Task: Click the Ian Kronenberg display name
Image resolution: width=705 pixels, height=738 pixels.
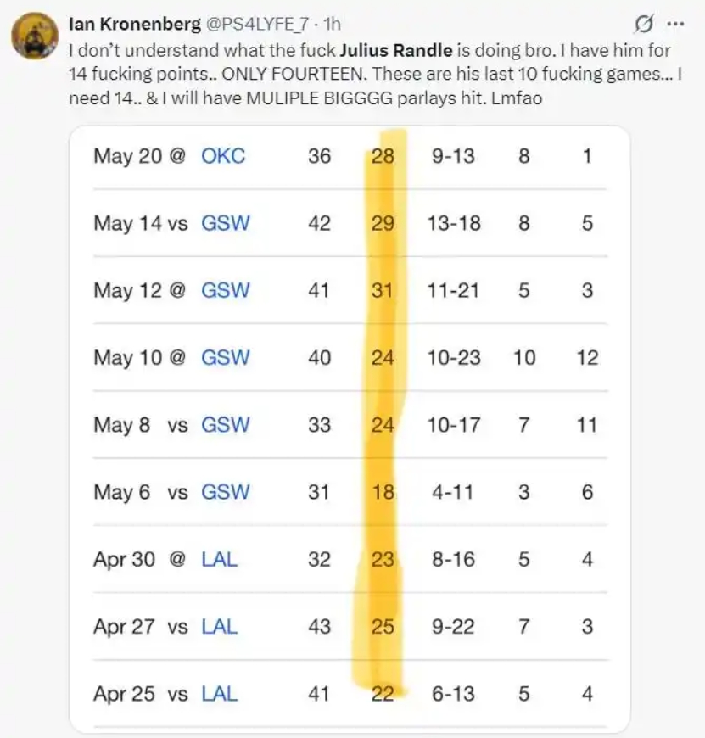Action: coord(135,24)
